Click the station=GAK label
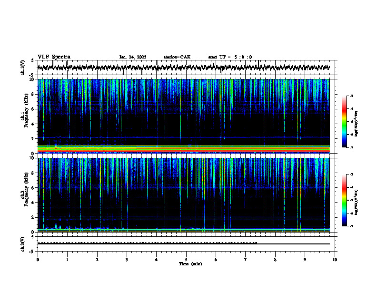 177,57
